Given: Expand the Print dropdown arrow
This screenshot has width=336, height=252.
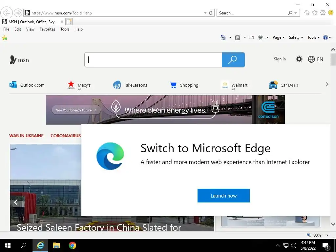Looking at the screenshot, I should (x=267, y=37).
